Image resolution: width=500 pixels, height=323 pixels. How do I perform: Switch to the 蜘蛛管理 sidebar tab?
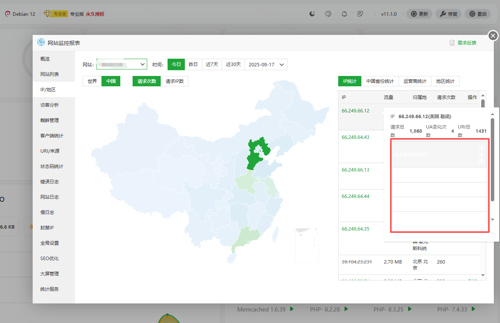point(50,120)
